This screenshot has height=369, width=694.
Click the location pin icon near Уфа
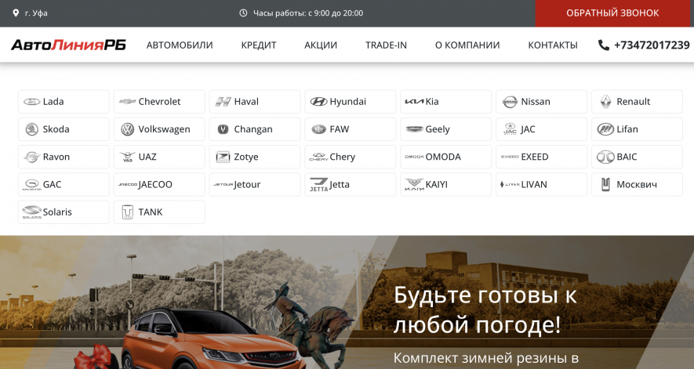[x=16, y=13]
